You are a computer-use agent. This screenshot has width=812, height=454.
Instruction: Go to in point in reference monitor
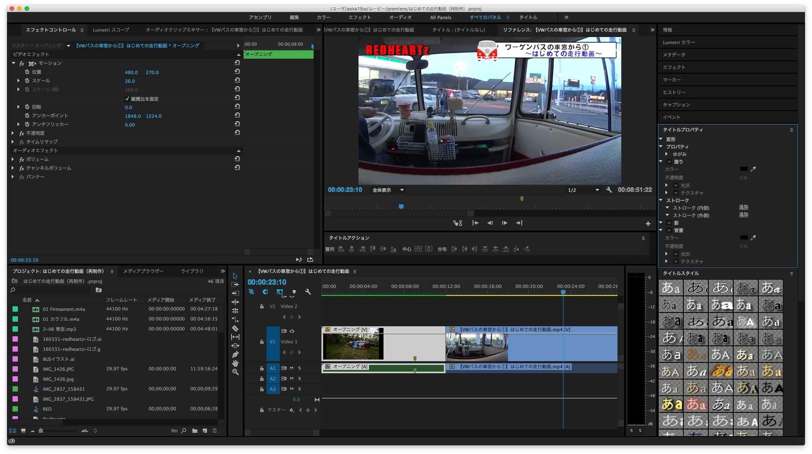(476, 223)
